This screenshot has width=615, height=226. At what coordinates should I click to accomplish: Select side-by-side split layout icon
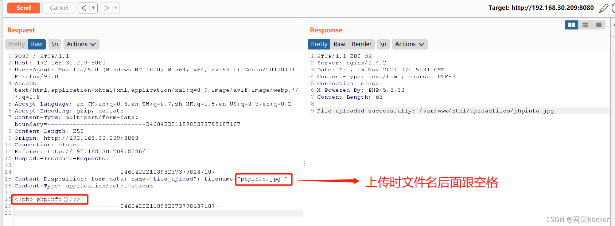click(x=571, y=25)
